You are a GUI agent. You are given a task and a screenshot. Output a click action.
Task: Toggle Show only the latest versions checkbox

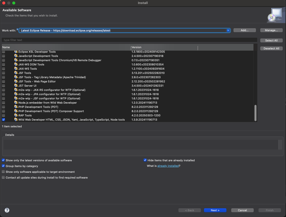click(x=3, y=160)
